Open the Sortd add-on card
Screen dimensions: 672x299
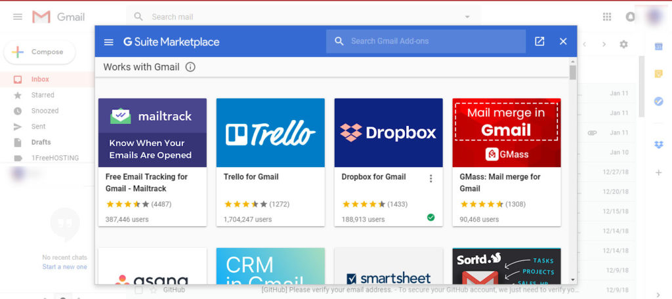point(507,266)
